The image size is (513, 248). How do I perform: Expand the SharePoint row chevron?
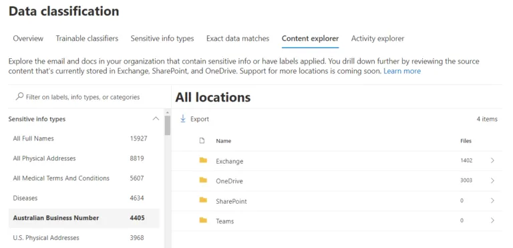pyautogui.click(x=492, y=201)
